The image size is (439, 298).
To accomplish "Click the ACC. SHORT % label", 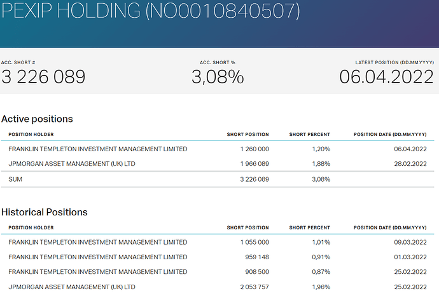I will 217,62.
